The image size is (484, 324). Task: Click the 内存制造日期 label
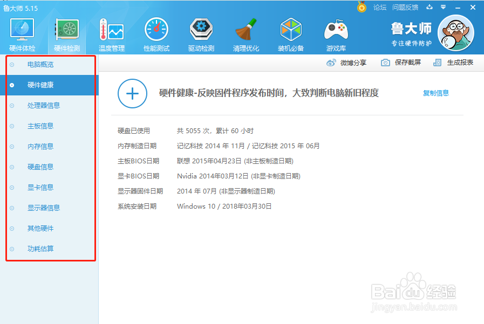(x=137, y=146)
